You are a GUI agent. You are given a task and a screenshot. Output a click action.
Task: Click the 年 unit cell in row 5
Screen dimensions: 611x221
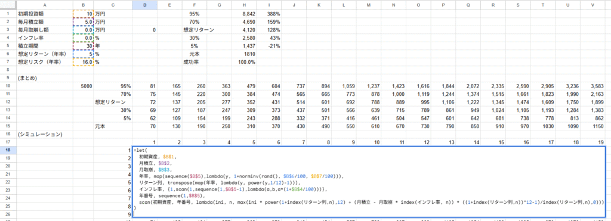tap(113, 46)
